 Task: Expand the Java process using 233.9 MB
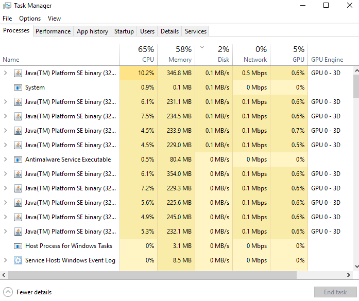[6, 131]
